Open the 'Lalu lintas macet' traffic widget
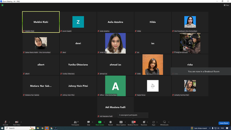 [199, 128]
